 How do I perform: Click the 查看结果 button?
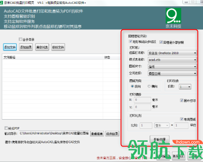click(x=97, y=134)
